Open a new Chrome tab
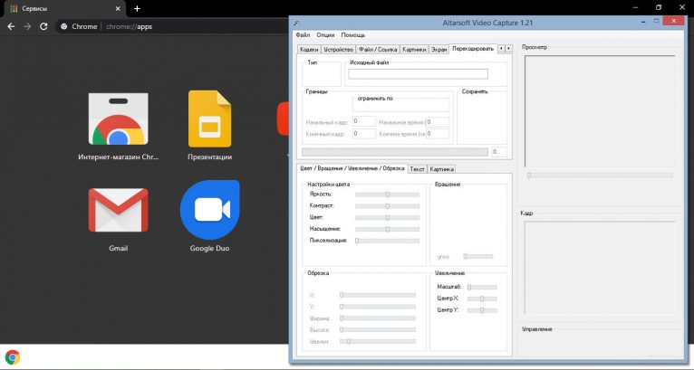Viewport: 694px width, 370px height. click(137, 8)
